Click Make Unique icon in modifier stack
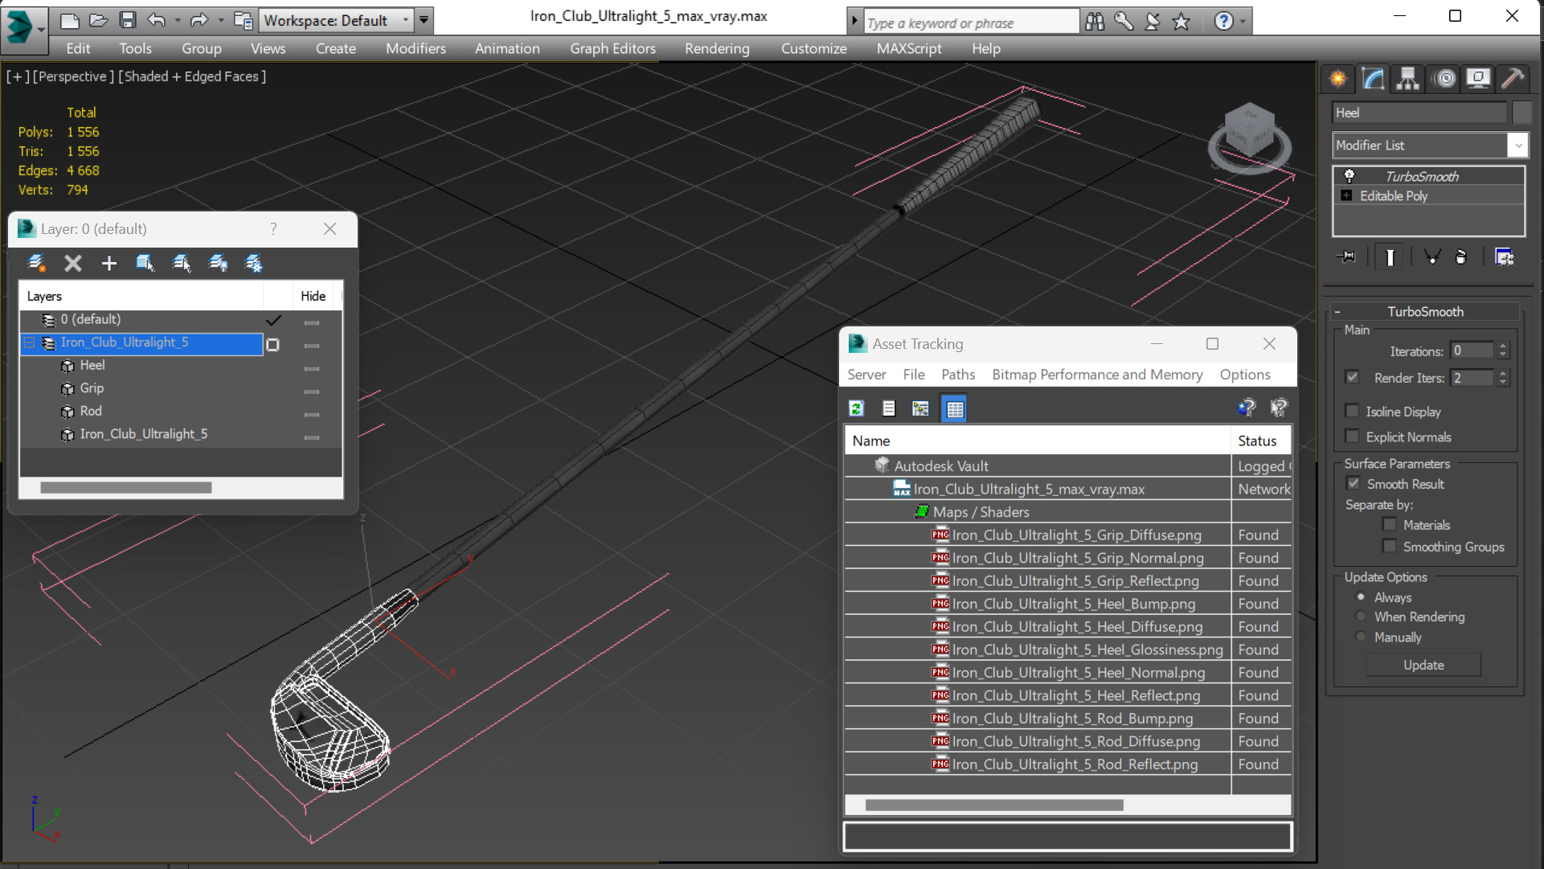The width and height of the screenshot is (1544, 869). (1432, 257)
